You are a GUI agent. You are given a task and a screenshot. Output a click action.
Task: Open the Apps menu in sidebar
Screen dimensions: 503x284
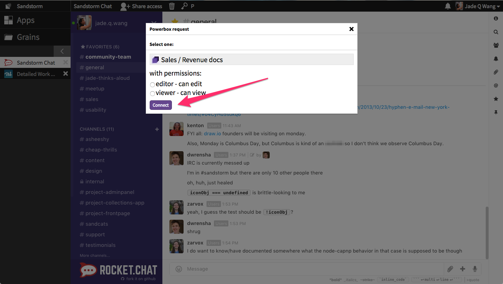(25, 20)
